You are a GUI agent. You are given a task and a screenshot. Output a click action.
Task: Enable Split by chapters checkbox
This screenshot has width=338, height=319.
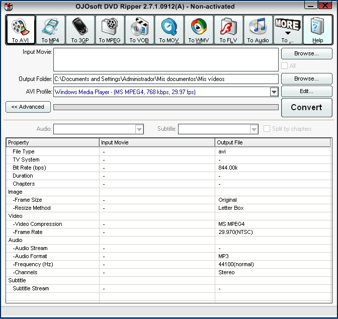coord(267,129)
